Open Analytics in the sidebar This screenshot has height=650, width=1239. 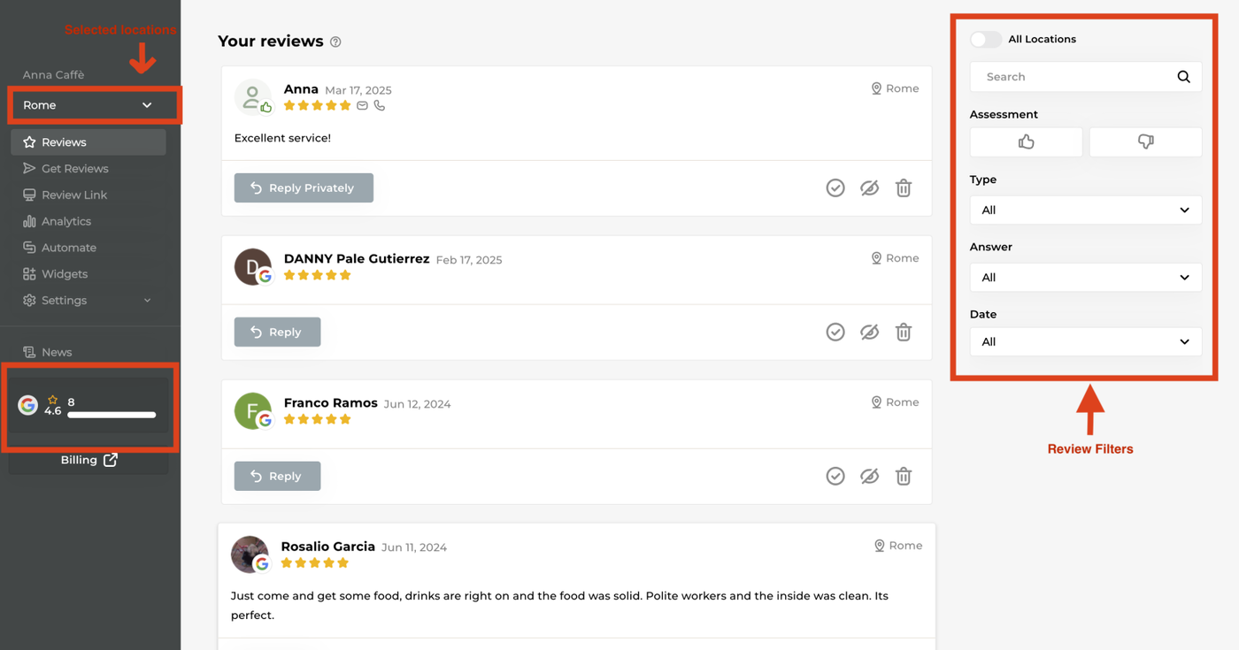(66, 221)
